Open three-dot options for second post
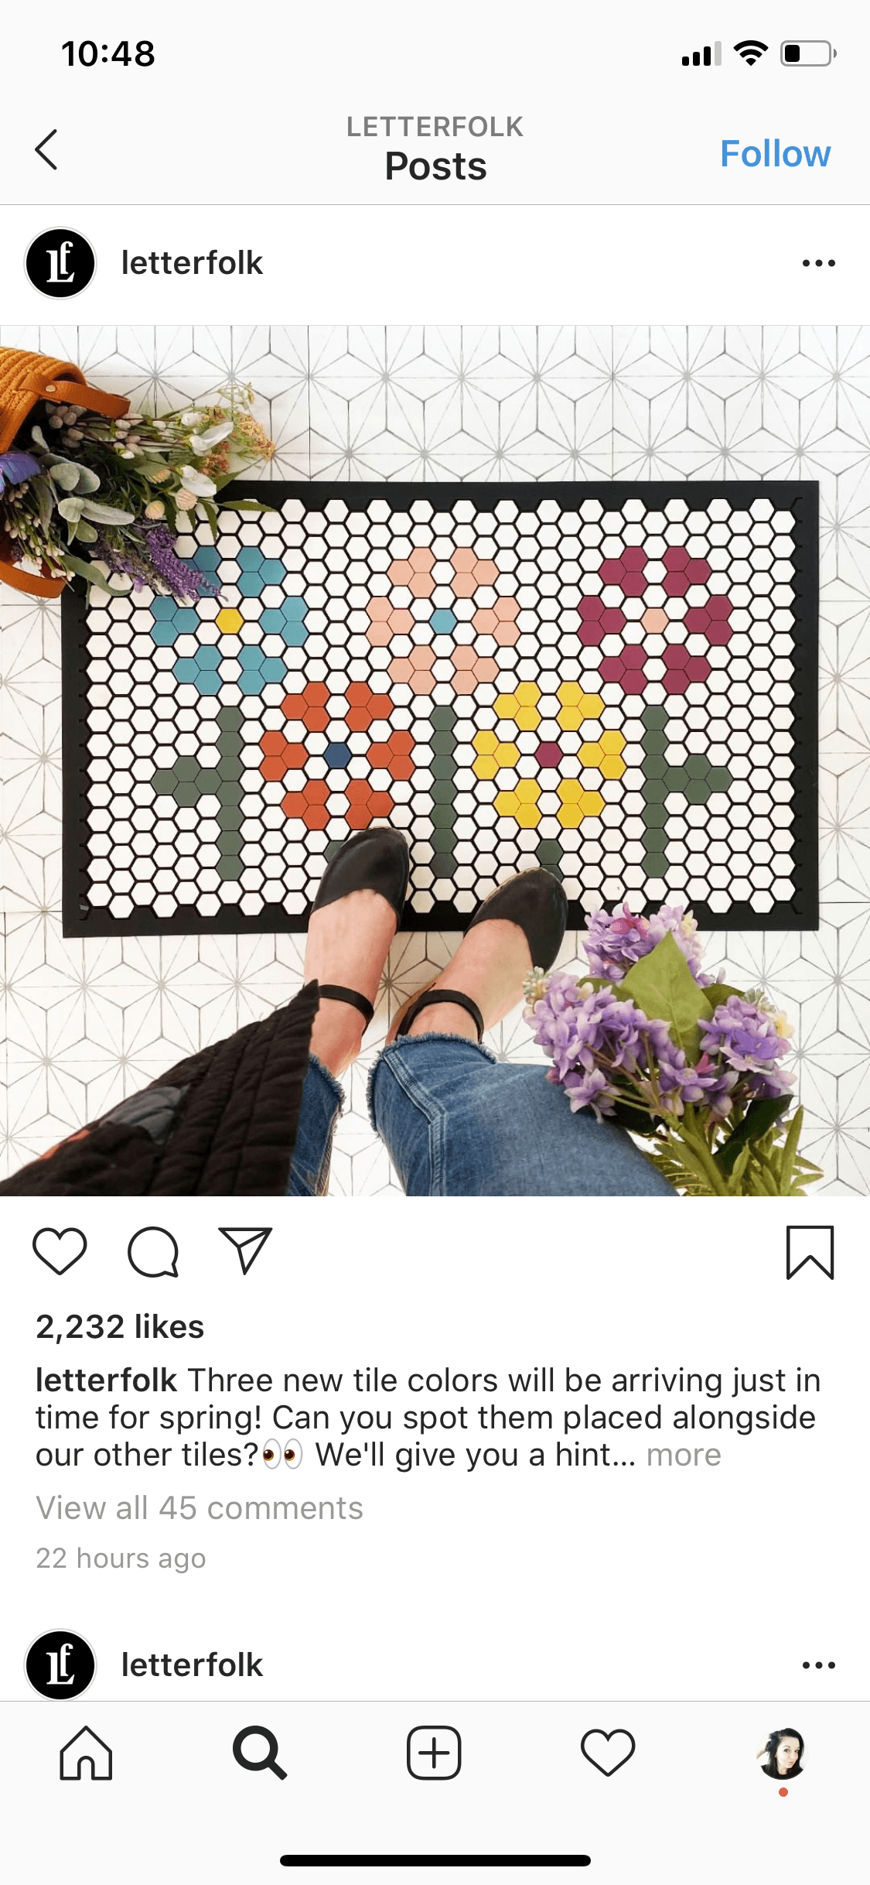This screenshot has height=1885, width=870. point(818,1665)
